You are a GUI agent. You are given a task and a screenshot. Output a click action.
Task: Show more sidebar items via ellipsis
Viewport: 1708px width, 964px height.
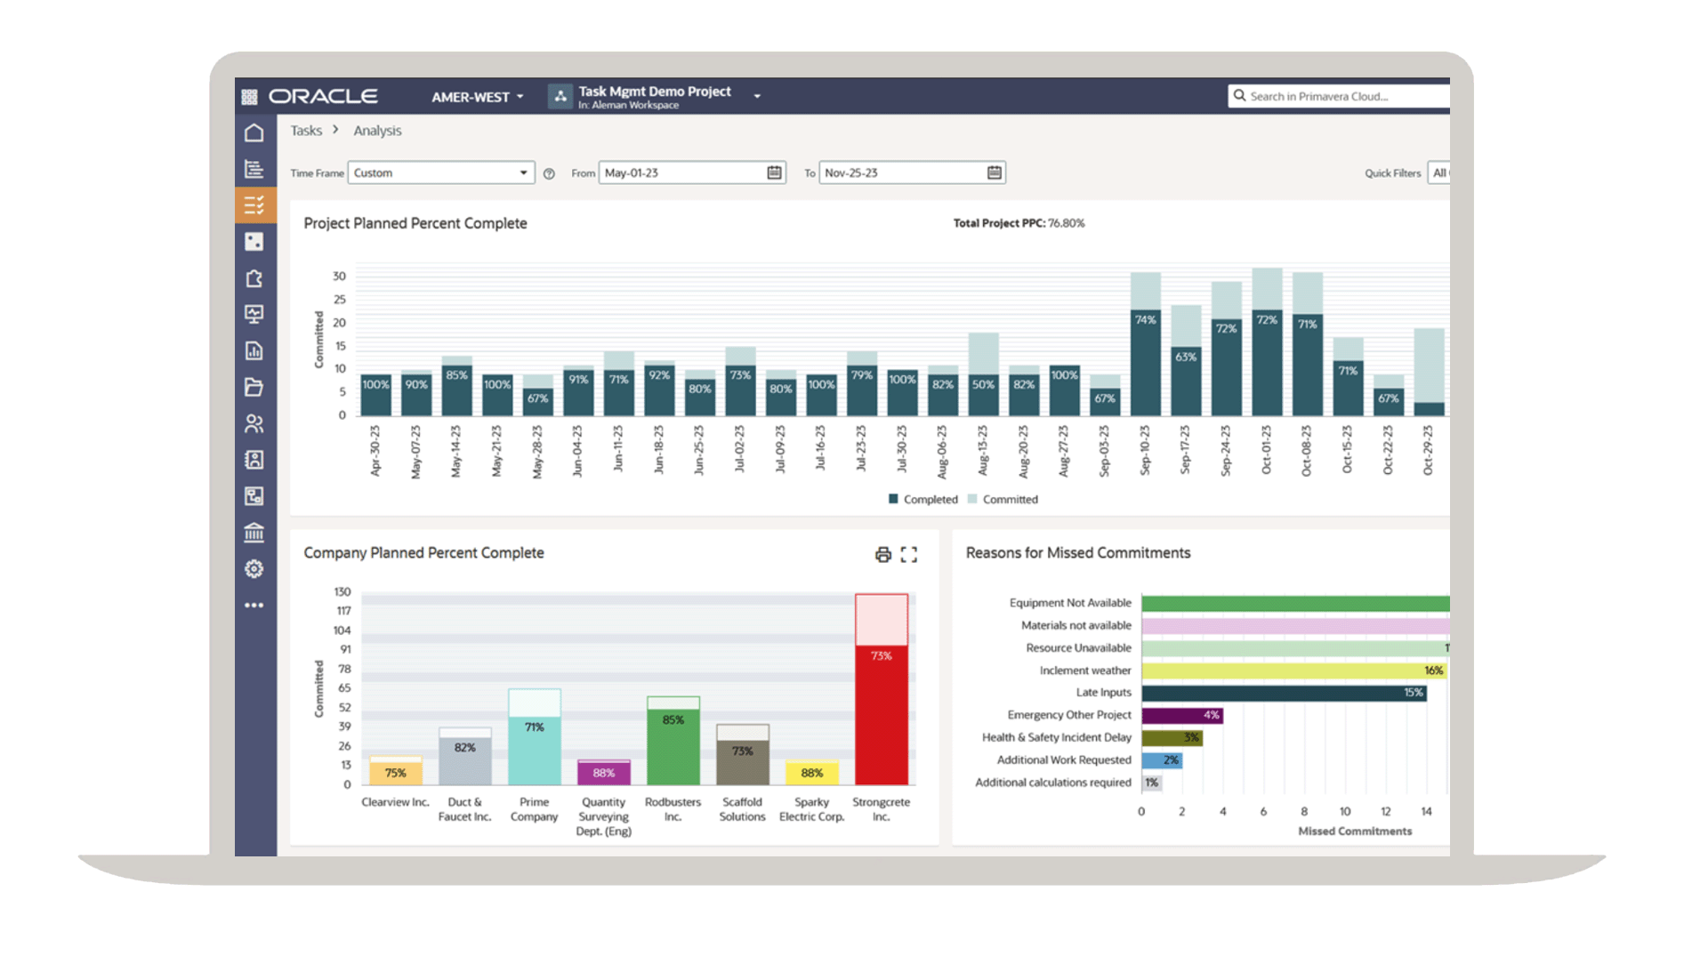[x=254, y=606]
